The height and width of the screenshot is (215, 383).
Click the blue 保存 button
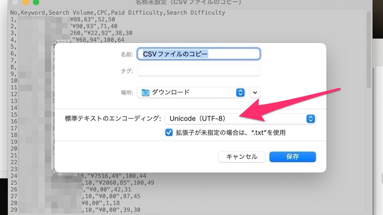click(292, 157)
